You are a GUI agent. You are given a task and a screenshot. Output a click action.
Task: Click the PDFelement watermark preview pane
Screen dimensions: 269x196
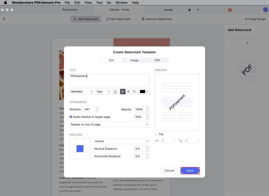pos(177,102)
